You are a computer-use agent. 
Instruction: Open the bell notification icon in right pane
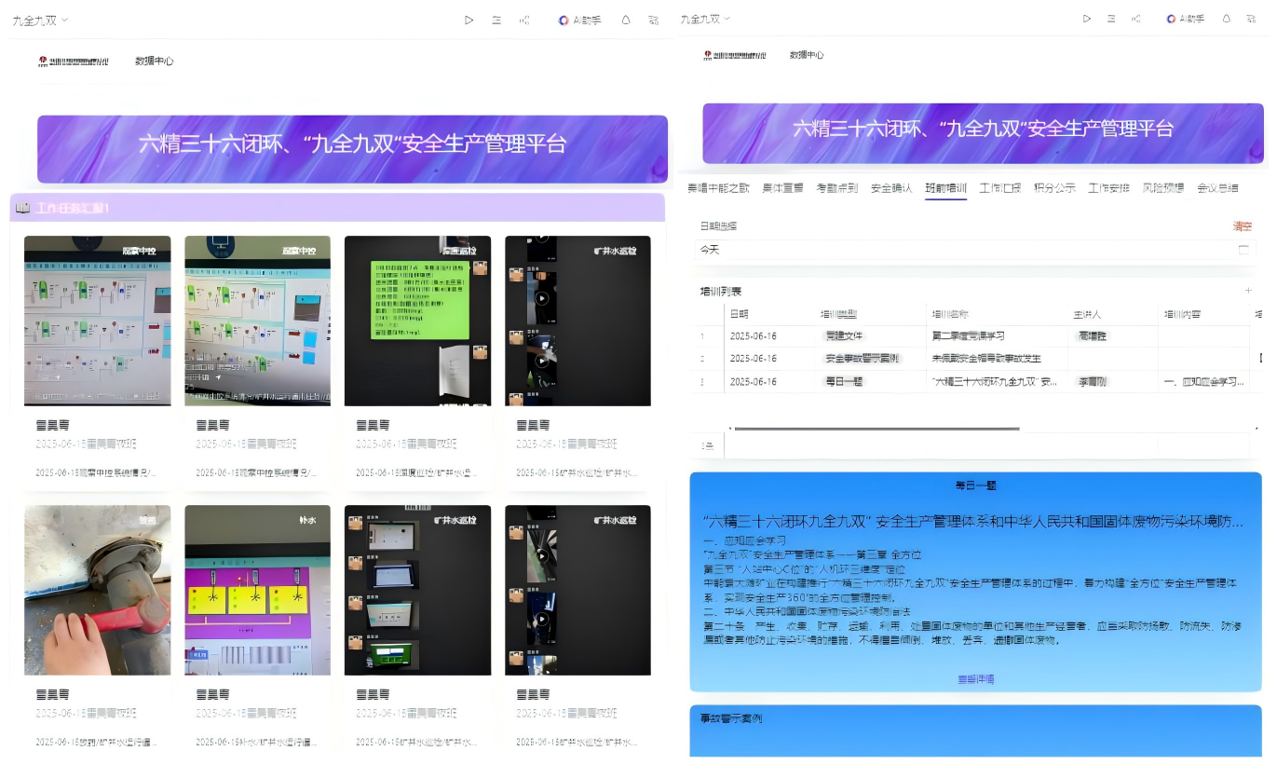(x=1227, y=19)
